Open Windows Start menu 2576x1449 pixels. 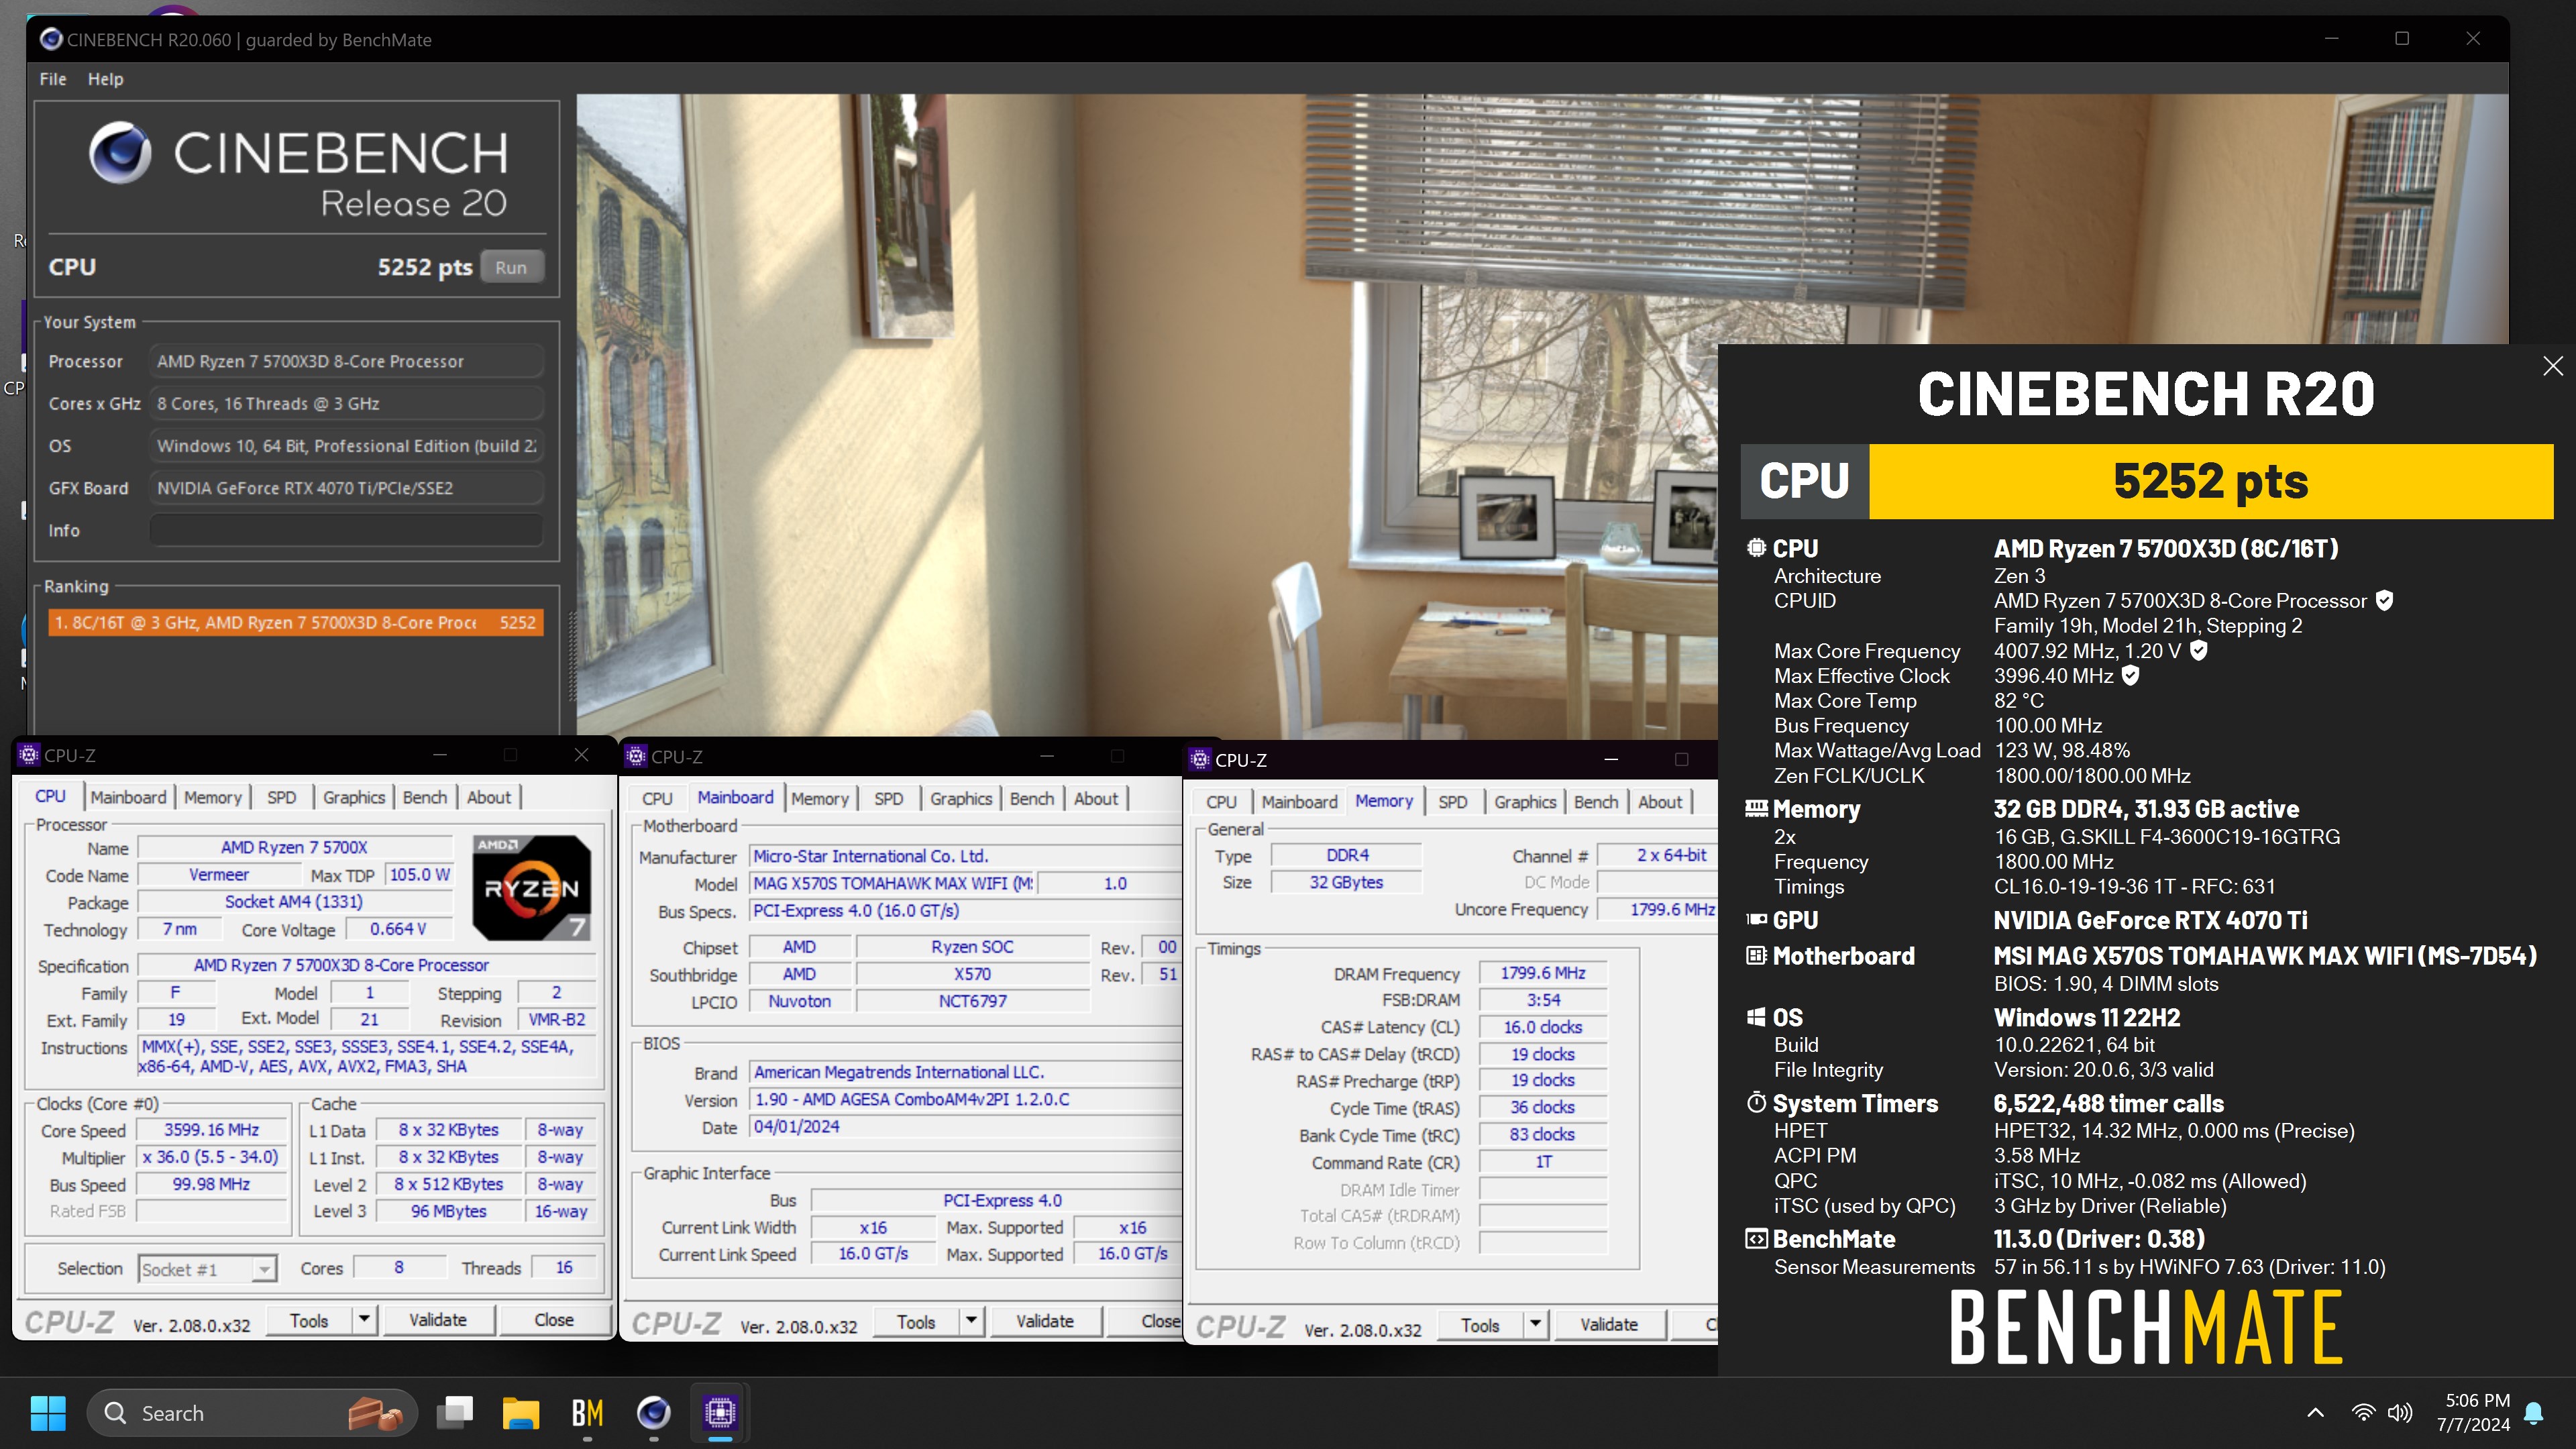point(48,1412)
